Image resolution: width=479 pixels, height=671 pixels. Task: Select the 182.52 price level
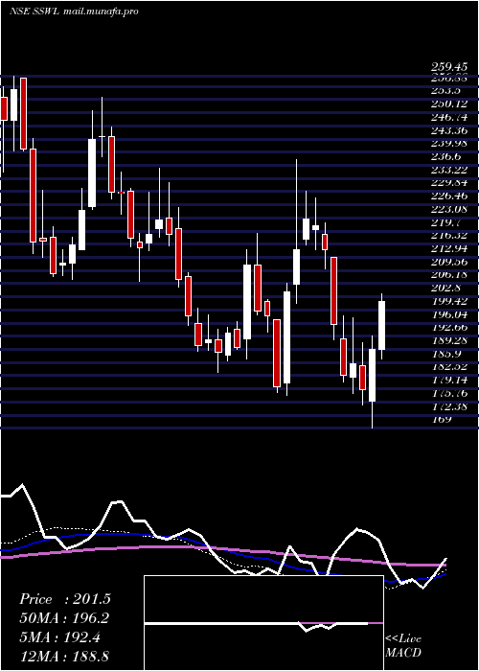(x=448, y=367)
